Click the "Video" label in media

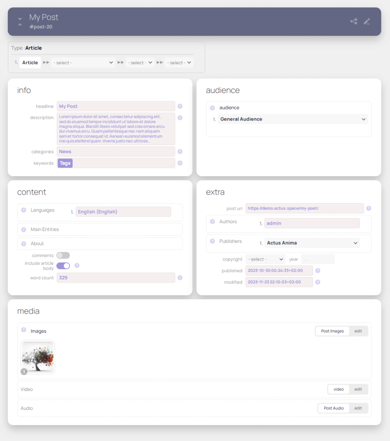27,389
